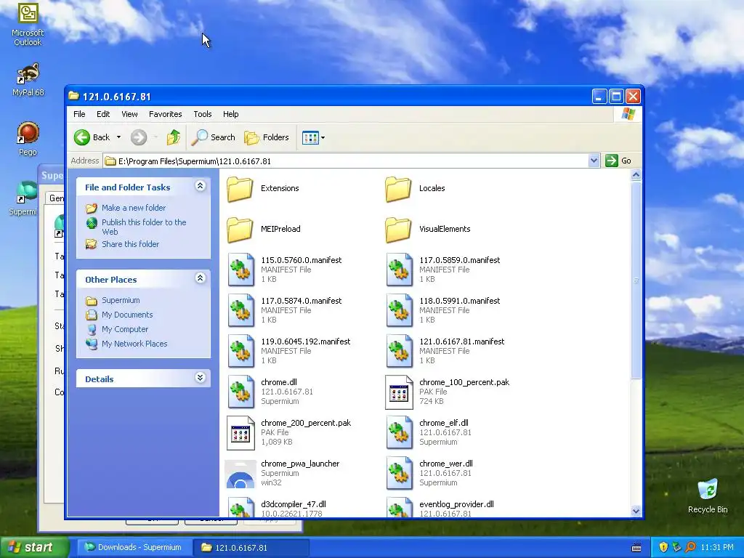The width and height of the screenshot is (744, 558).
Task: Open the Back history dropdown arrow
Action: (x=118, y=137)
